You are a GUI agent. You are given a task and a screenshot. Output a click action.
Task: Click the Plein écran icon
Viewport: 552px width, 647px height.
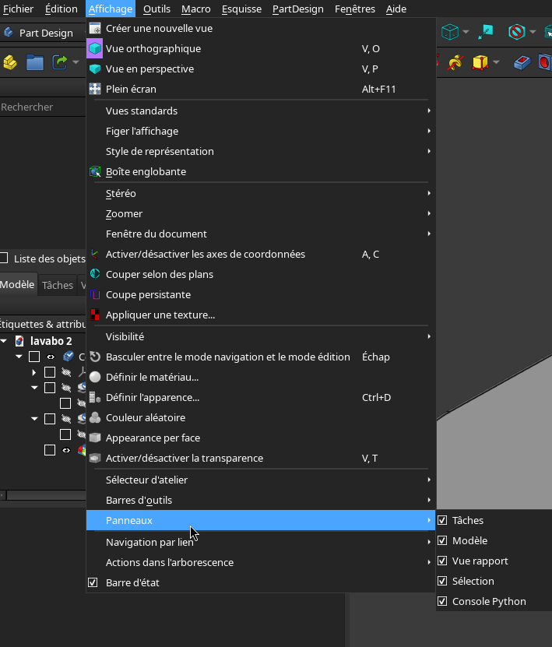(95, 89)
